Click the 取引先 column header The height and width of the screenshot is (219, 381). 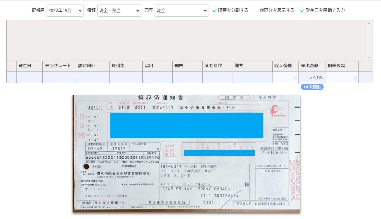[126, 66]
